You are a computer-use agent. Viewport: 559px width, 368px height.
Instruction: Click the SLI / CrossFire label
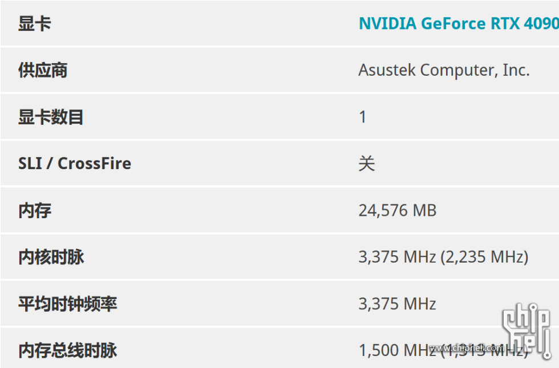coord(75,163)
